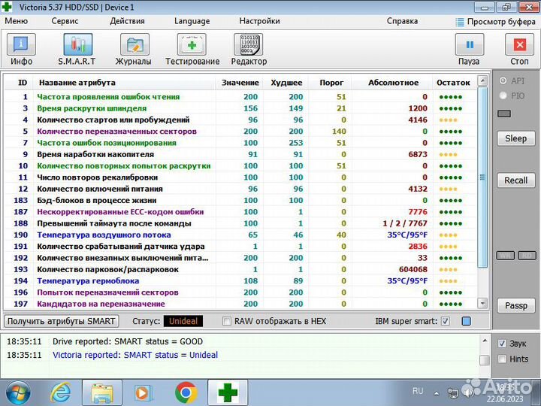Open the Настройки menu
541x406 pixels.
pyautogui.click(x=260, y=21)
